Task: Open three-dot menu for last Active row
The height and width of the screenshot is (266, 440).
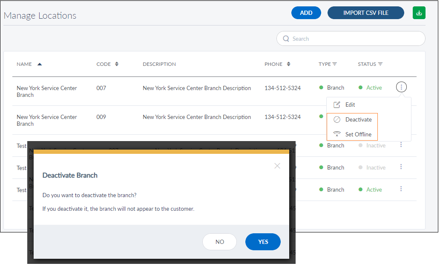Action: click(x=401, y=189)
